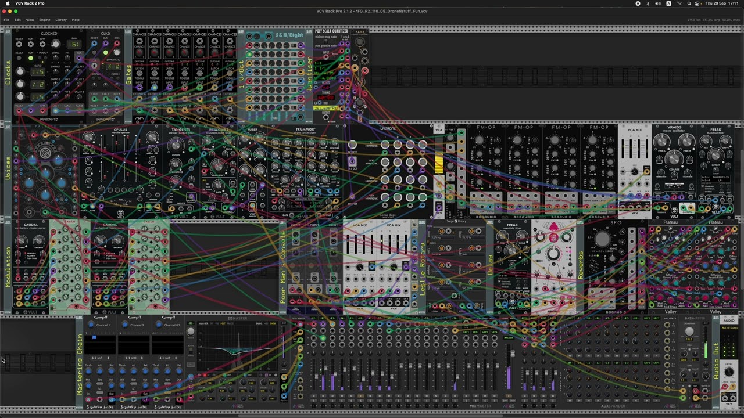Click the CROSSOVER knob on BassMaster

coord(690,331)
